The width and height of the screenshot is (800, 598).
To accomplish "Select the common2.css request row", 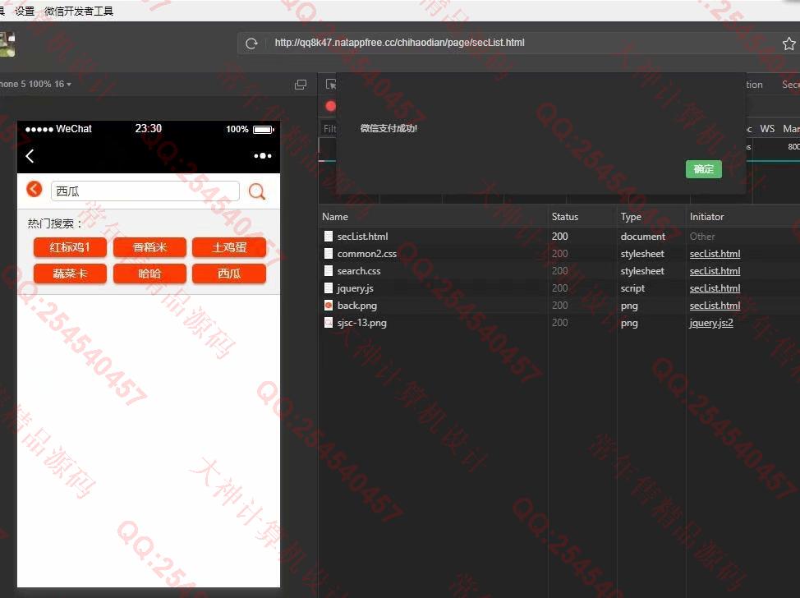I will click(559, 254).
